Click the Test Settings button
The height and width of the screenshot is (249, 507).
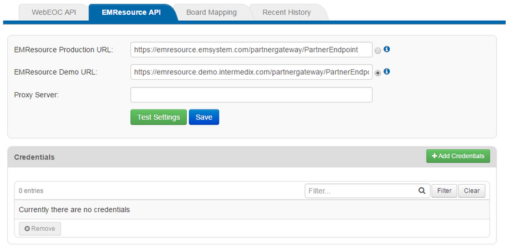pos(158,117)
